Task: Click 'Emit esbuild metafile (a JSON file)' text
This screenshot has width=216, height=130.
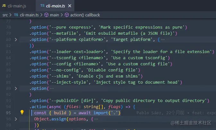Action: pos(129,33)
